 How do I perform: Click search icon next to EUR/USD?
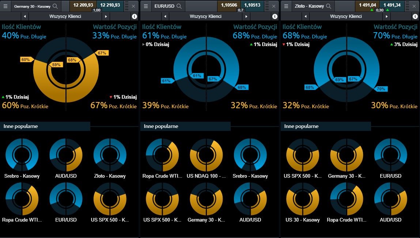[x=179, y=6]
